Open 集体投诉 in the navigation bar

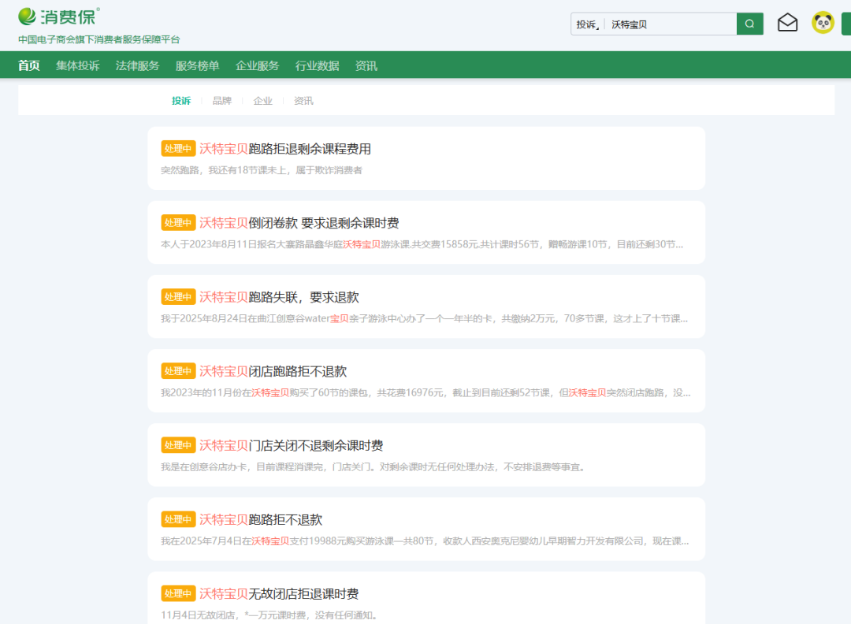(x=78, y=65)
